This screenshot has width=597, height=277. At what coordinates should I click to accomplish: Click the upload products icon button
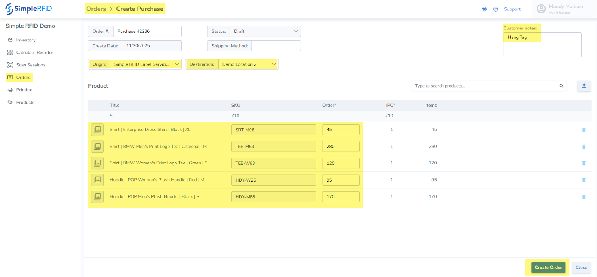coord(584,86)
